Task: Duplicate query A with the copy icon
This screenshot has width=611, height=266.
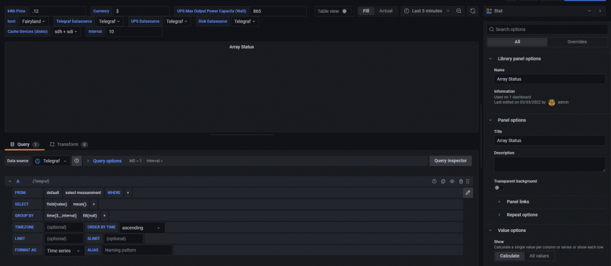Action: 443,181
